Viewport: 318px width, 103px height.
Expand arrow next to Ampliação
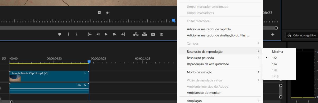(x=258, y=101)
